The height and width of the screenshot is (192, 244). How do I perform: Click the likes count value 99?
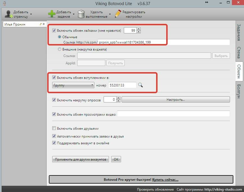coord(130,30)
